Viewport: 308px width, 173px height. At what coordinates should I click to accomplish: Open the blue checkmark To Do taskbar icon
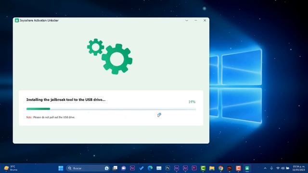coord(141,168)
